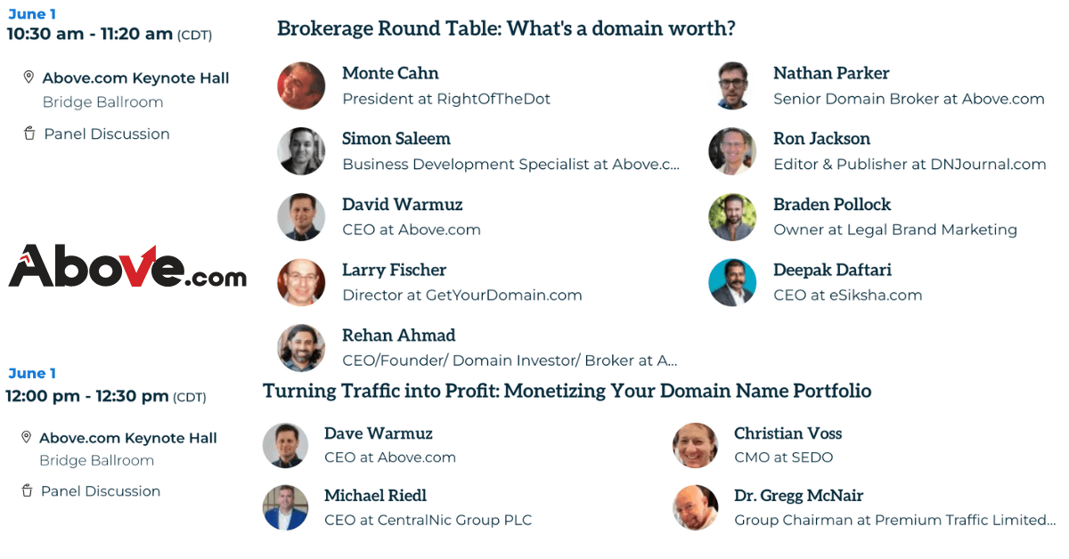Click Dr. Gregg McNair's avatar
The image size is (1069, 559).
[x=695, y=507]
